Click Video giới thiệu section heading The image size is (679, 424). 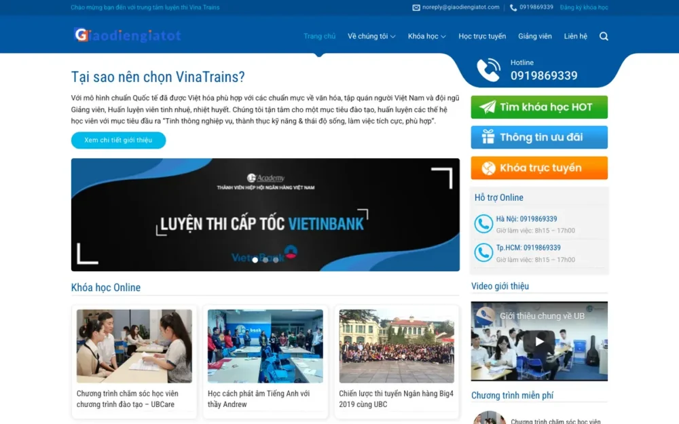(x=500, y=286)
